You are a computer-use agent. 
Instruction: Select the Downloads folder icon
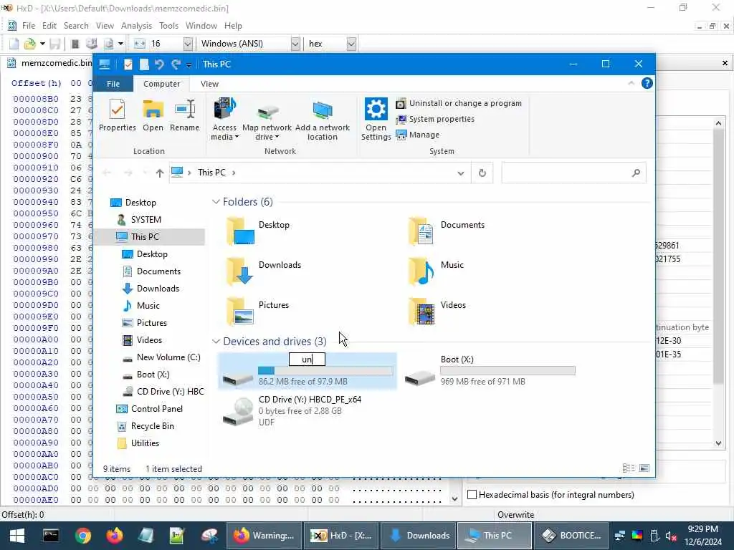click(x=241, y=271)
